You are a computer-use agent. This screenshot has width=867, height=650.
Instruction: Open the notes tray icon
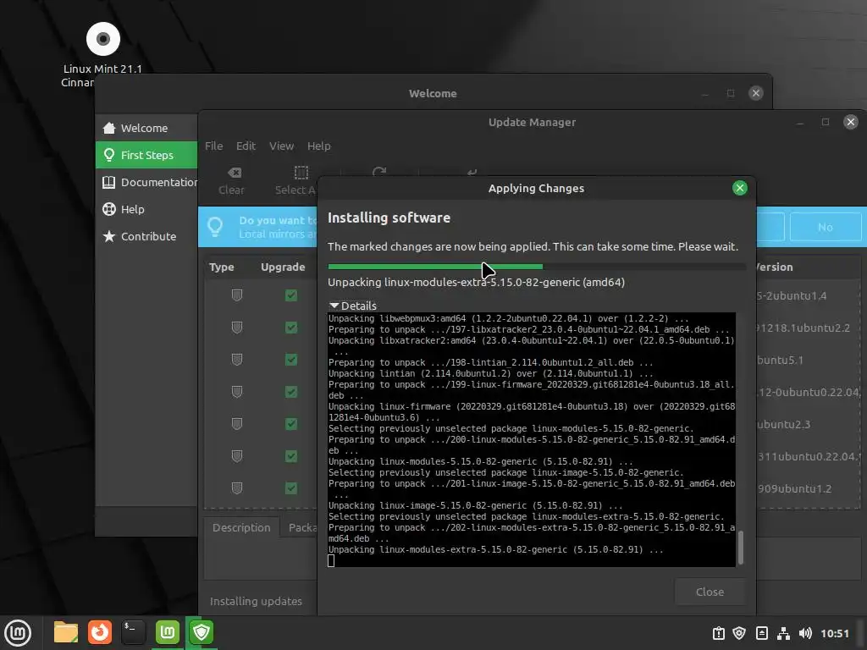[x=761, y=633]
